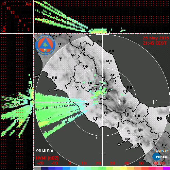Image resolution: width=170 pixels, height=170 pixels.
Task: Click the FI city label on the map
Action: tap(60, 44)
